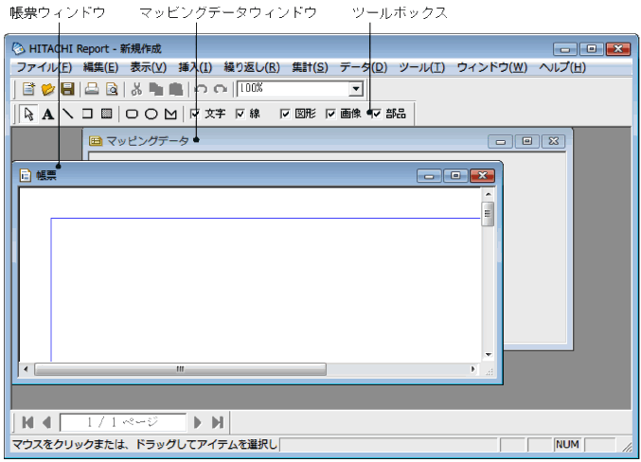The image size is (641, 462).
Task: Save with the floppy disk icon
Action: click(x=67, y=89)
